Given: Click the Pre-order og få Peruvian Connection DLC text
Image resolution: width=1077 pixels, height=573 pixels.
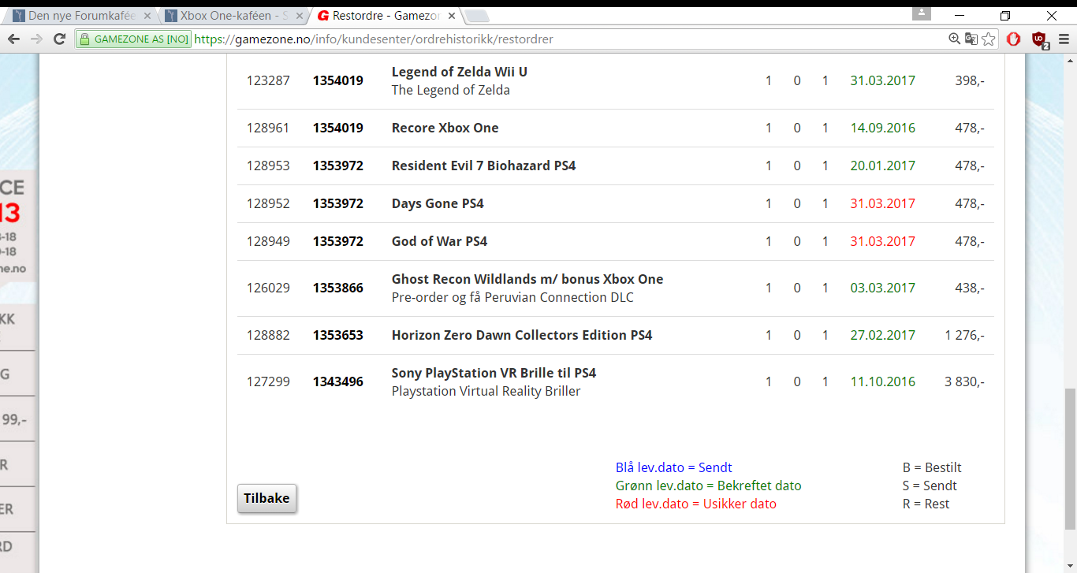Looking at the screenshot, I should click(512, 297).
